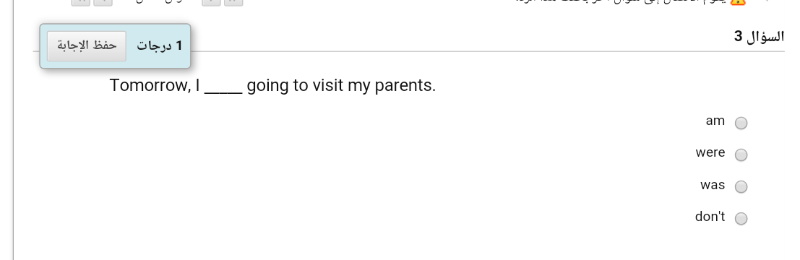Viewport: 800px width, 260px height.
Task: Click the السؤال 3 question heading
Action: pyautogui.click(x=760, y=38)
